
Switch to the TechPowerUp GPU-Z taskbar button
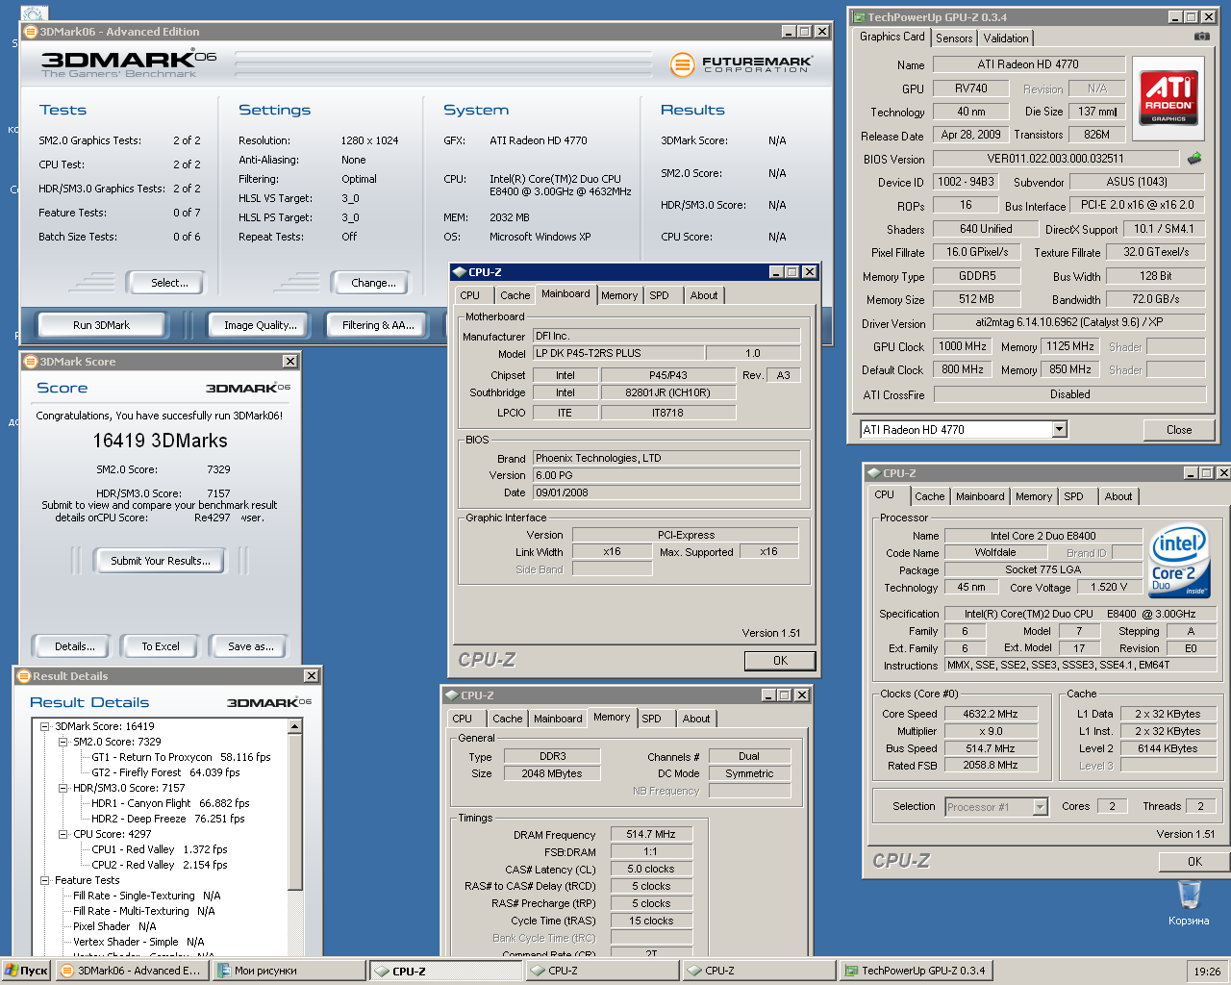915,971
